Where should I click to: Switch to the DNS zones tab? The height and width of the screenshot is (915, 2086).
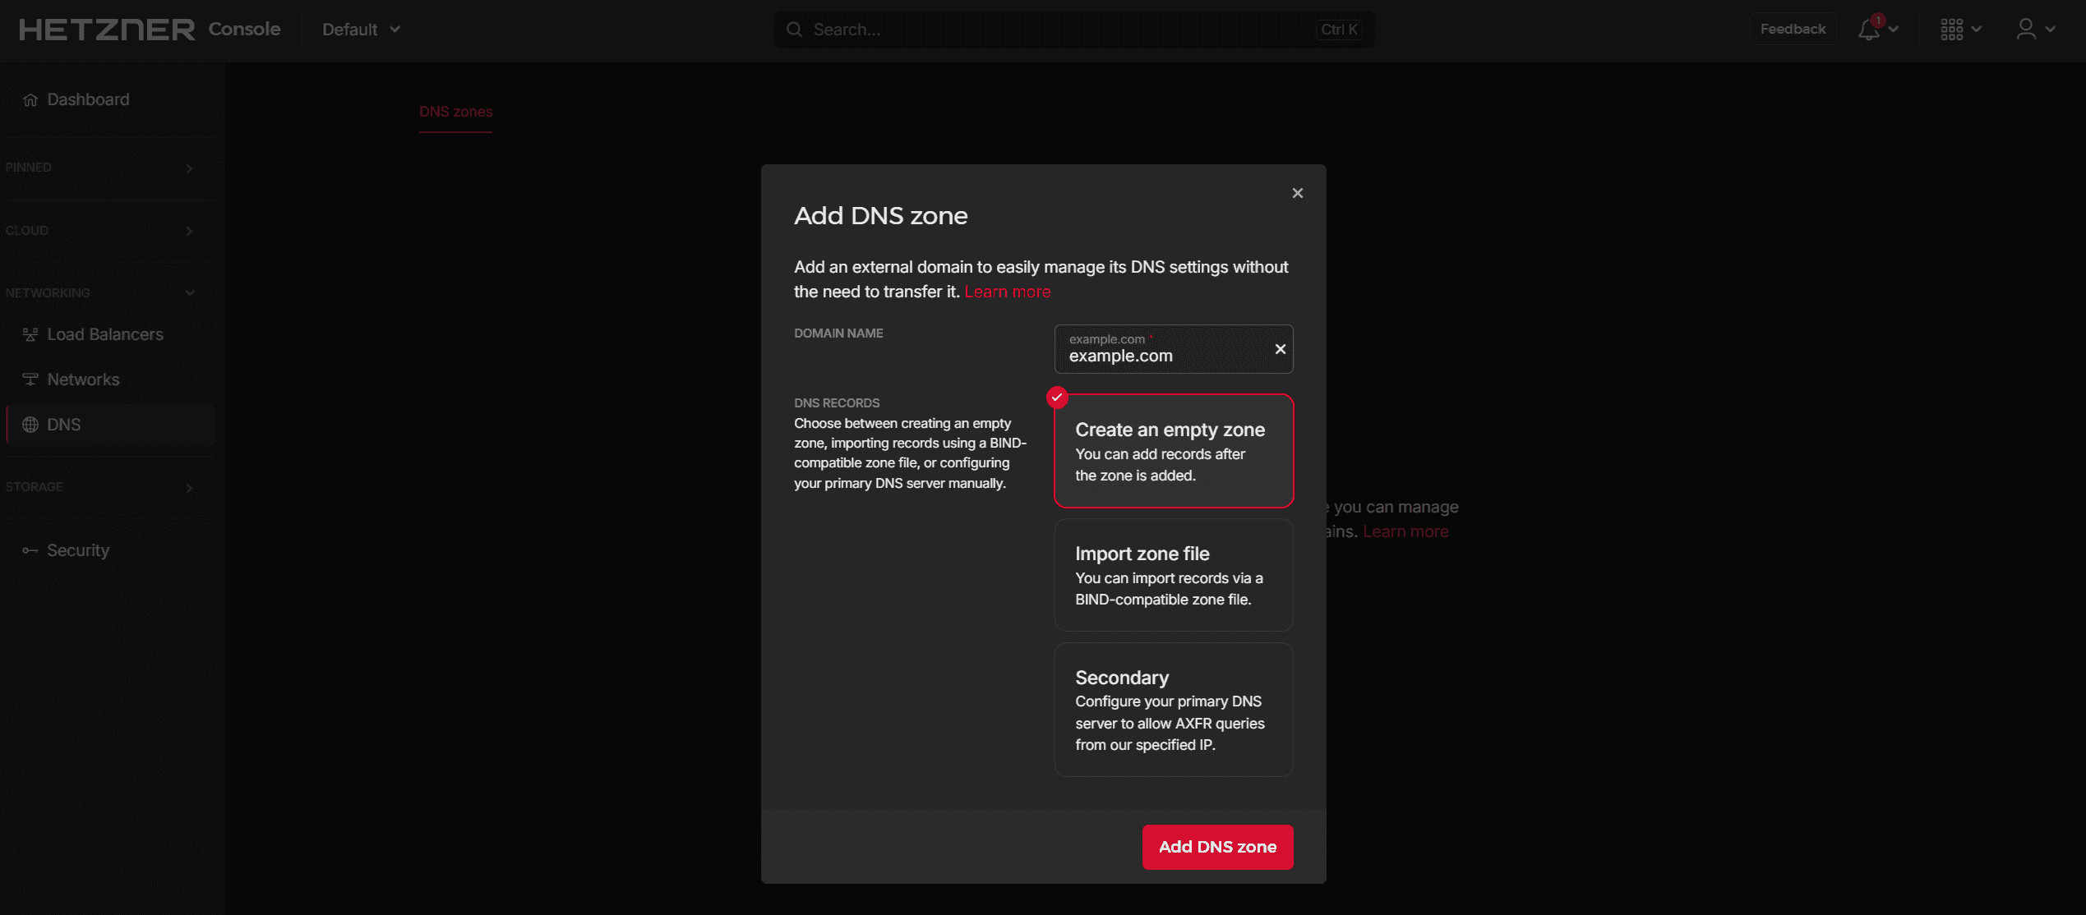click(455, 112)
